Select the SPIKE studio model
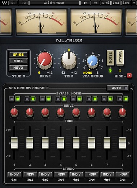Viewport: 137px width, 188px height. (x=18, y=55)
